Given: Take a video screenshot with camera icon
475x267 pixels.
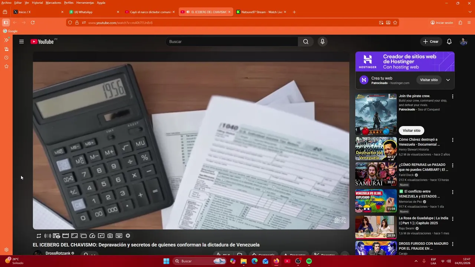Looking at the screenshot, I should click(x=110, y=235).
